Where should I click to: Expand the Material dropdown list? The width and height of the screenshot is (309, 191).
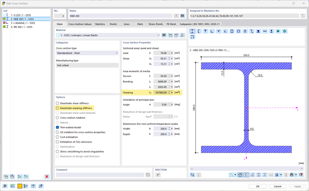158,35
